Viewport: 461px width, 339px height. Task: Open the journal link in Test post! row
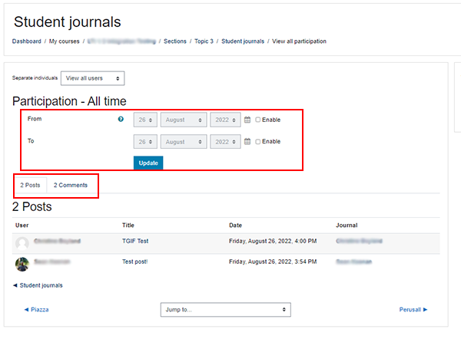pos(354,262)
